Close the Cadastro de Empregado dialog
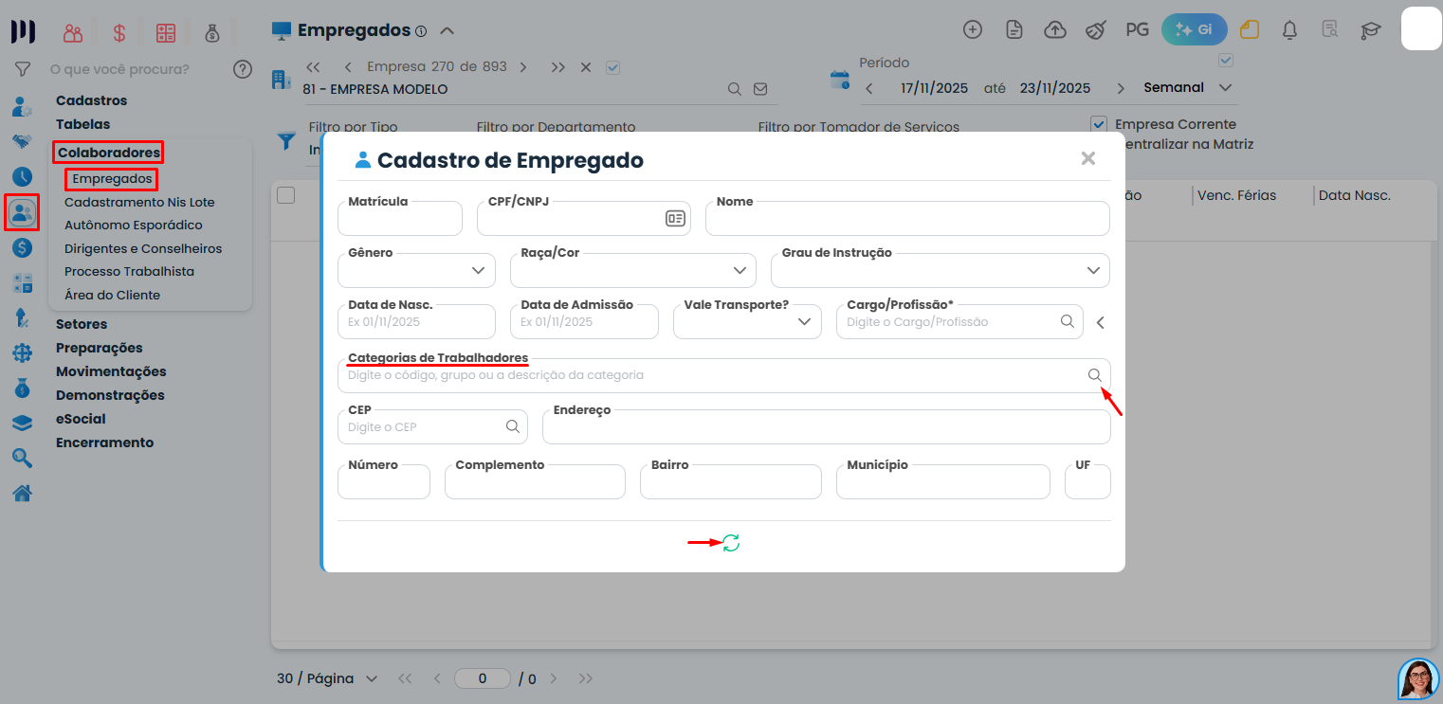1443x704 pixels. pos(1088,158)
